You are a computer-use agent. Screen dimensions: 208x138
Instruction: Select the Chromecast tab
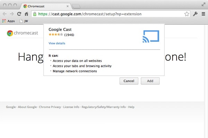(46, 6)
